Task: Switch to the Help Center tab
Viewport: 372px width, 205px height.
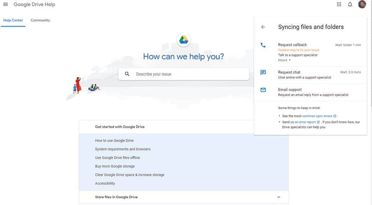Action: (x=13, y=20)
